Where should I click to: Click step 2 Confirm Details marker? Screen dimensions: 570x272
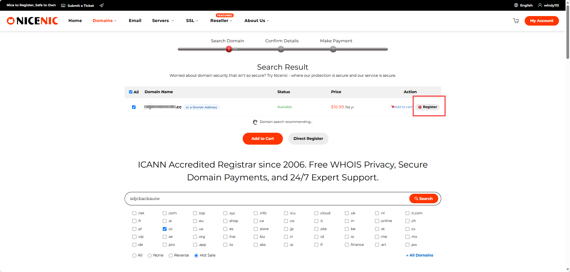(x=281, y=49)
